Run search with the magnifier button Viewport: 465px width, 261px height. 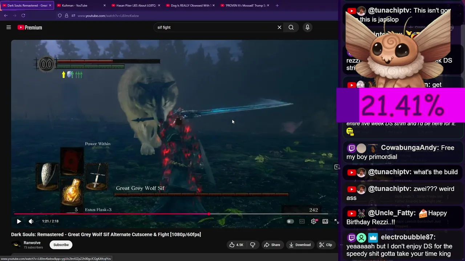291,27
